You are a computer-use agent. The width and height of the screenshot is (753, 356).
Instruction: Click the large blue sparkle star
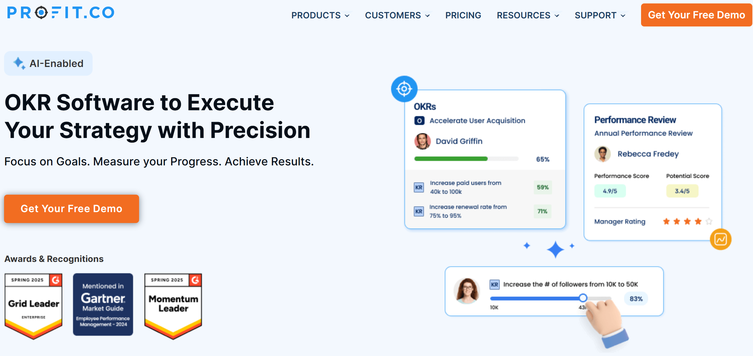coord(555,249)
